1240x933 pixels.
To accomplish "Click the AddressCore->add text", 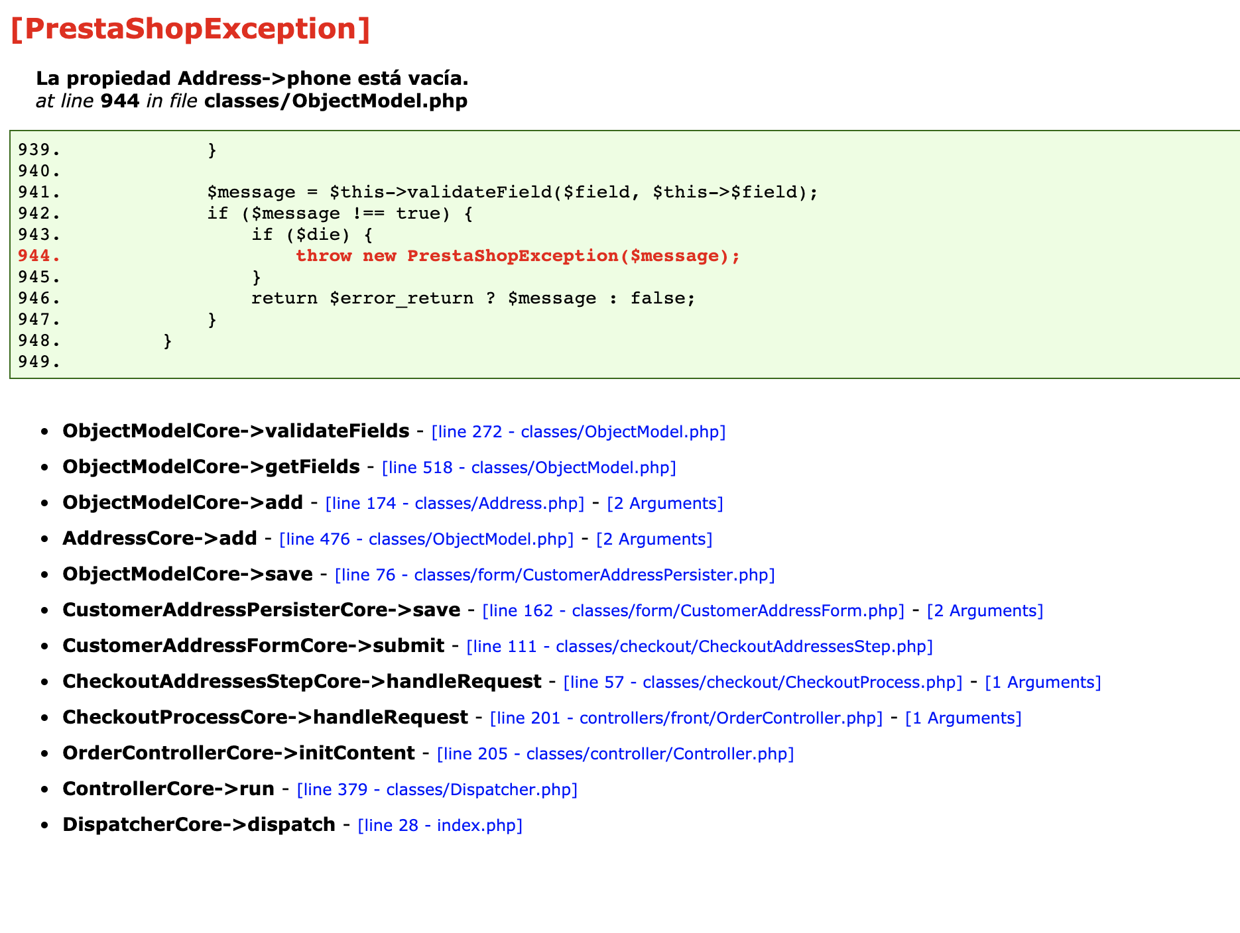I will 160,539.
